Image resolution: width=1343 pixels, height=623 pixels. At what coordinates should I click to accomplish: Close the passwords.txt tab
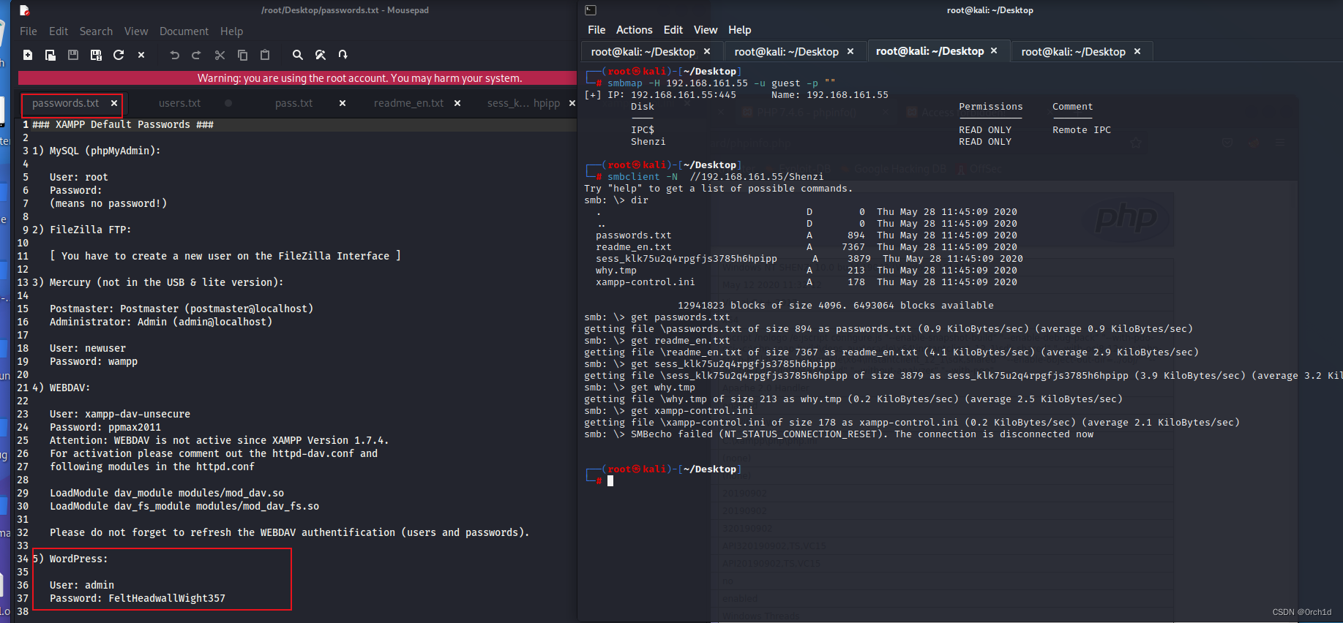click(x=114, y=103)
